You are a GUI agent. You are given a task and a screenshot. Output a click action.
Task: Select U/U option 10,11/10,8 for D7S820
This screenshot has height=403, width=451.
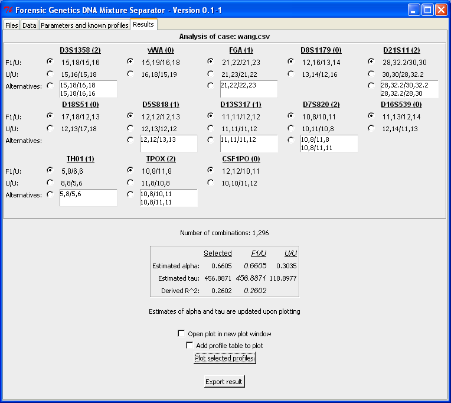(x=291, y=128)
